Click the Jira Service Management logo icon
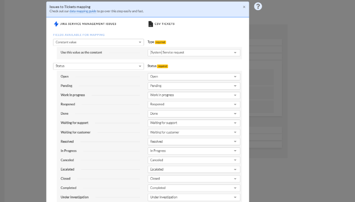 [56, 24]
